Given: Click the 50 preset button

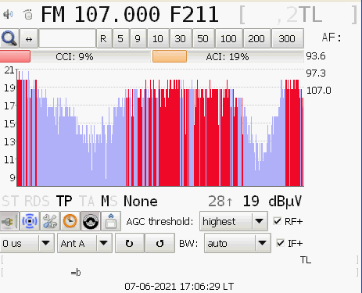Looking at the screenshot, I should click(x=203, y=38).
